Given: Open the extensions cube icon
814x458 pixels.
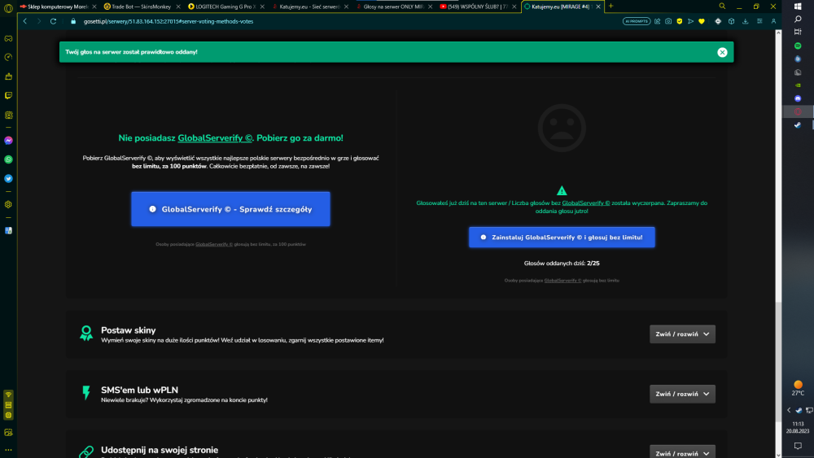Looking at the screenshot, I should [732, 21].
